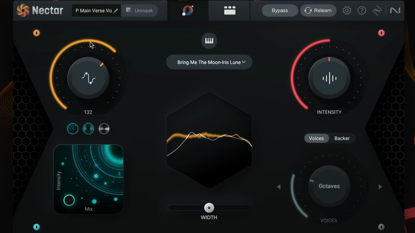Click the next voices preset right arrow
This screenshot has height=233, width=415.
point(380,187)
